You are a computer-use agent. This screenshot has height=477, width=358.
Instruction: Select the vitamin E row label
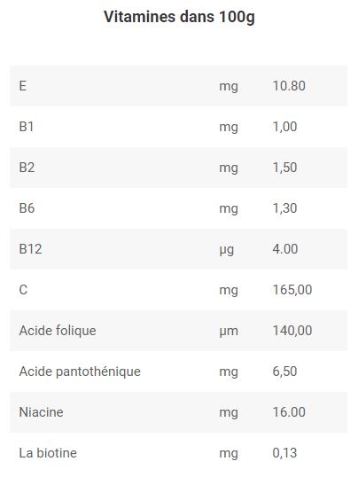click(23, 86)
